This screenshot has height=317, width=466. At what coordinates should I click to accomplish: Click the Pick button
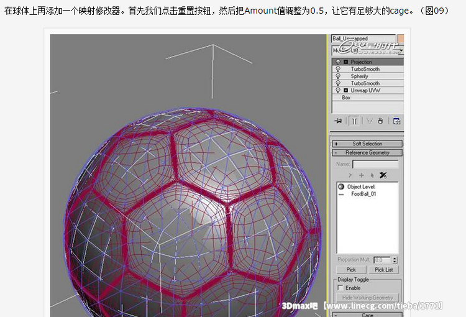(x=351, y=270)
